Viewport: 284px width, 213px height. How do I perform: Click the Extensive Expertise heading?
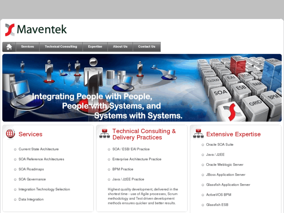(x=233, y=134)
